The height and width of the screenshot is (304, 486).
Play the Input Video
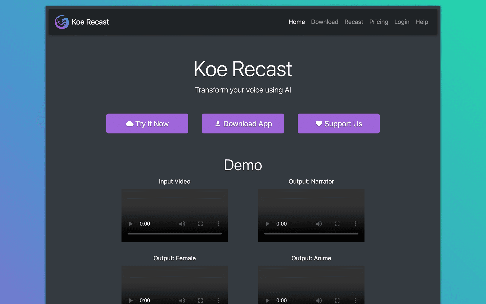(x=131, y=224)
